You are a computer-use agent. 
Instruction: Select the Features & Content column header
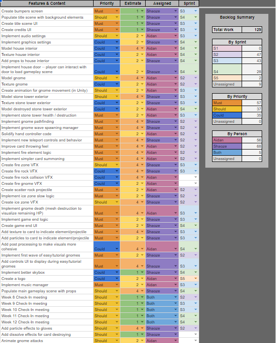47,3
